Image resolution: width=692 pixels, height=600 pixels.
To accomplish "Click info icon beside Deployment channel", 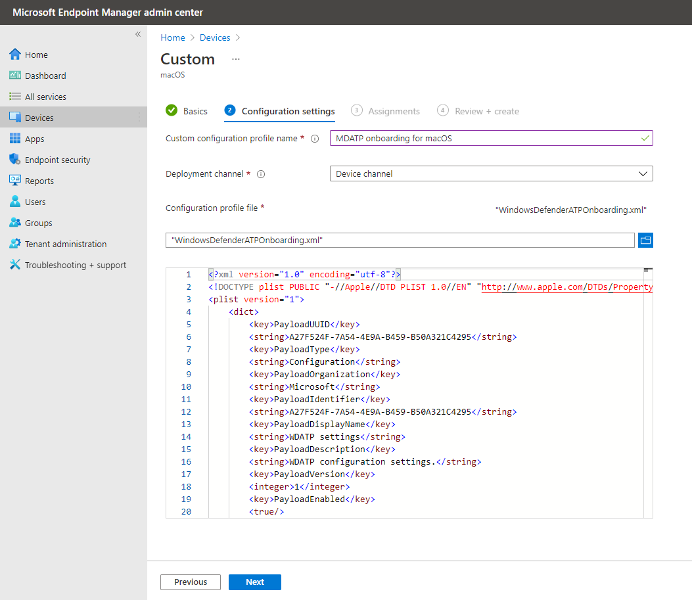I will [x=261, y=174].
